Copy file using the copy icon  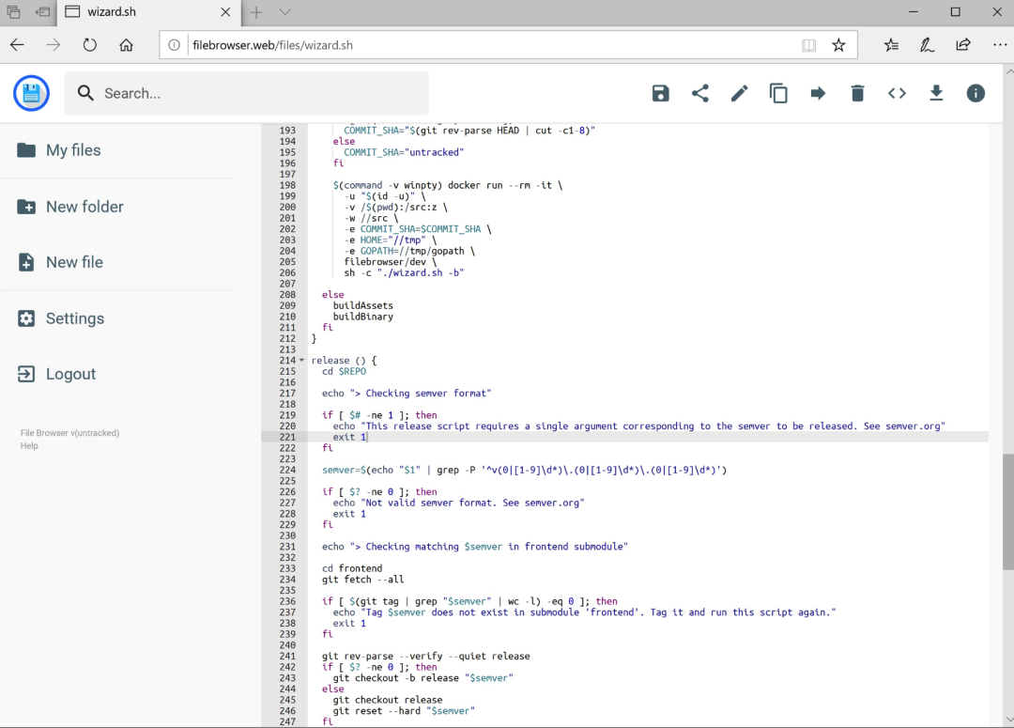778,93
